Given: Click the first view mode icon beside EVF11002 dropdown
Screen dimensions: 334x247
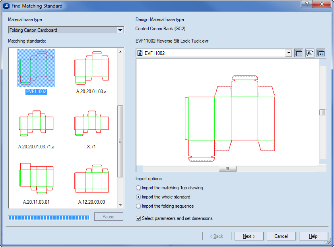Looking at the screenshot, I should (x=299, y=53).
